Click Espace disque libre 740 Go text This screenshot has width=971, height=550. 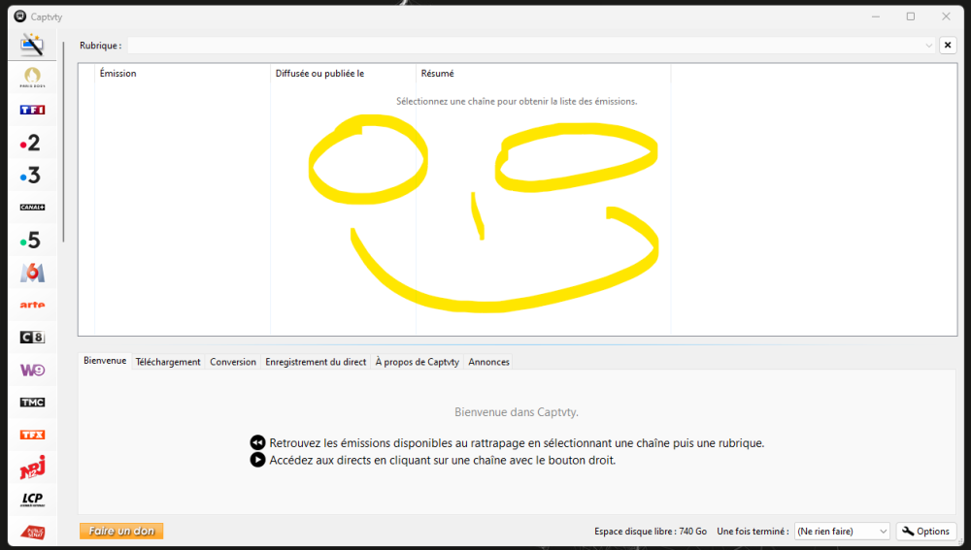651,532
